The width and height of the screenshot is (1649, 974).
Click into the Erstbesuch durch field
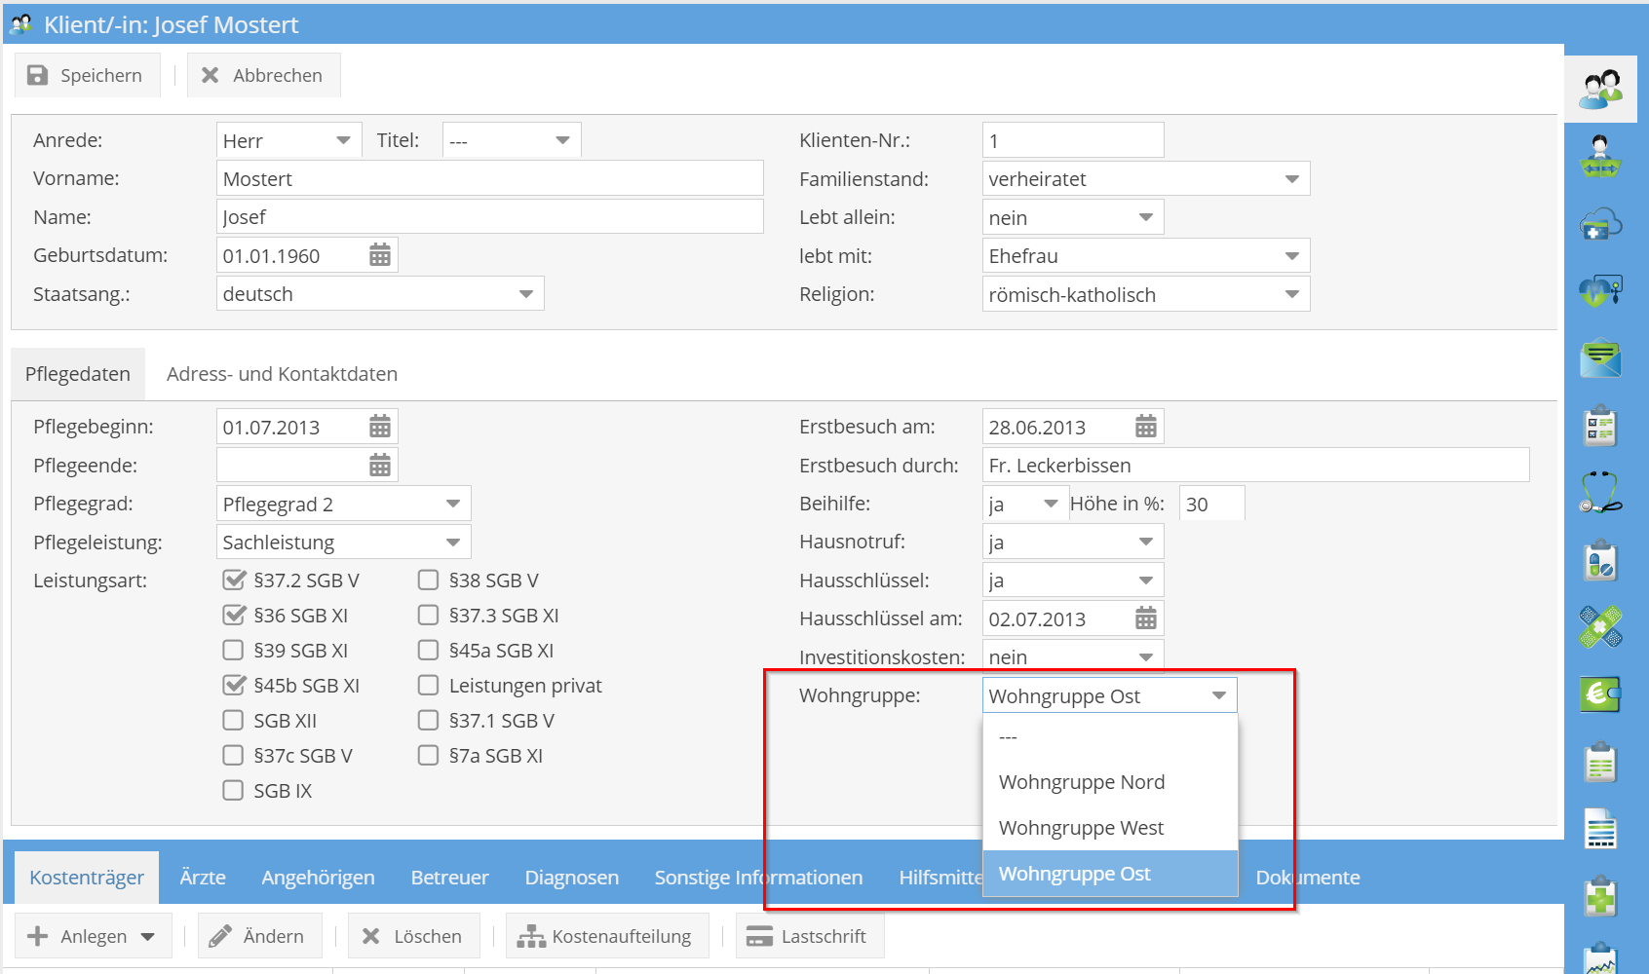(x=1254, y=466)
